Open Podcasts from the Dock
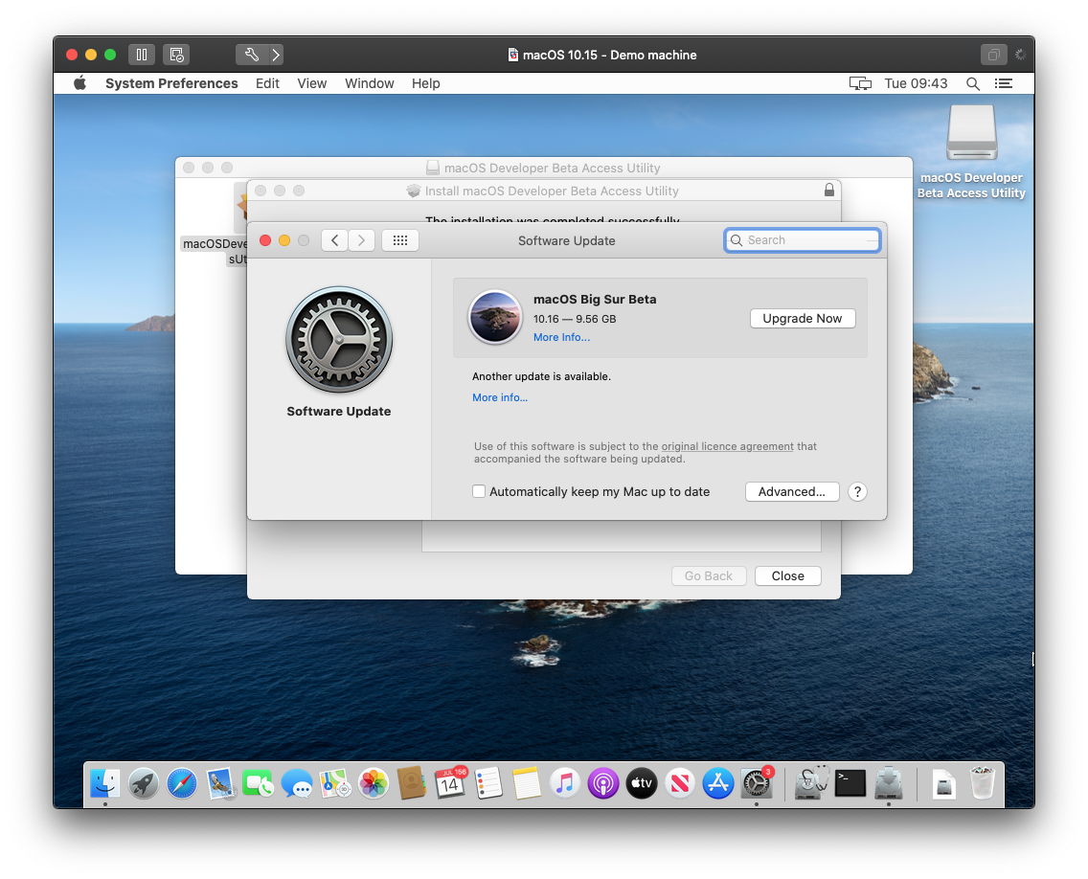 coord(603,784)
